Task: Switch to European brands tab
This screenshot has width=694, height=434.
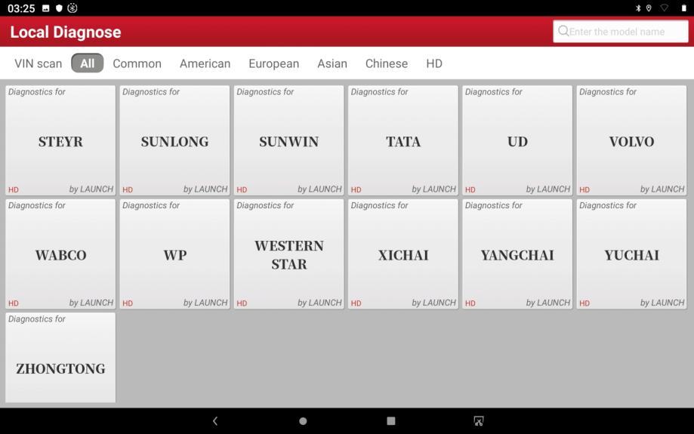Action: coord(274,63)
